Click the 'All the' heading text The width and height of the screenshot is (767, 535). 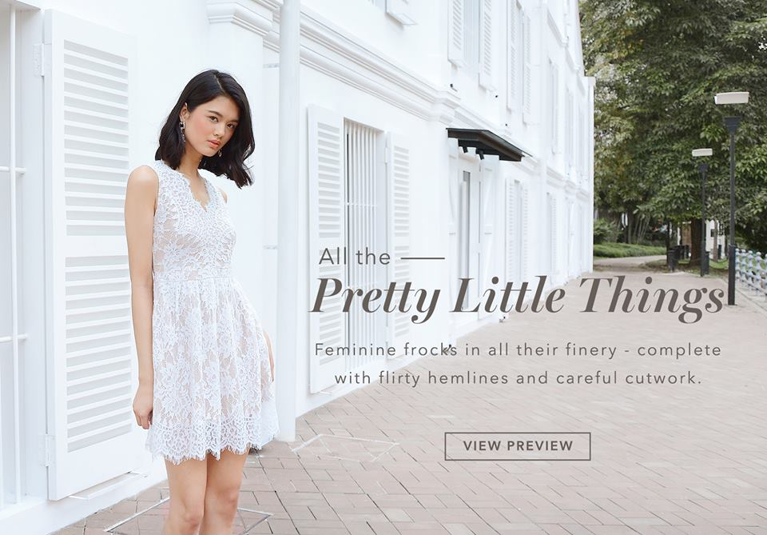[355, 257]
